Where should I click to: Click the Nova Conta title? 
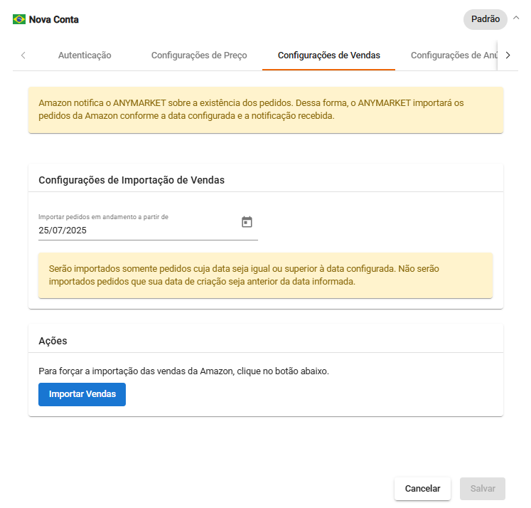54,19
